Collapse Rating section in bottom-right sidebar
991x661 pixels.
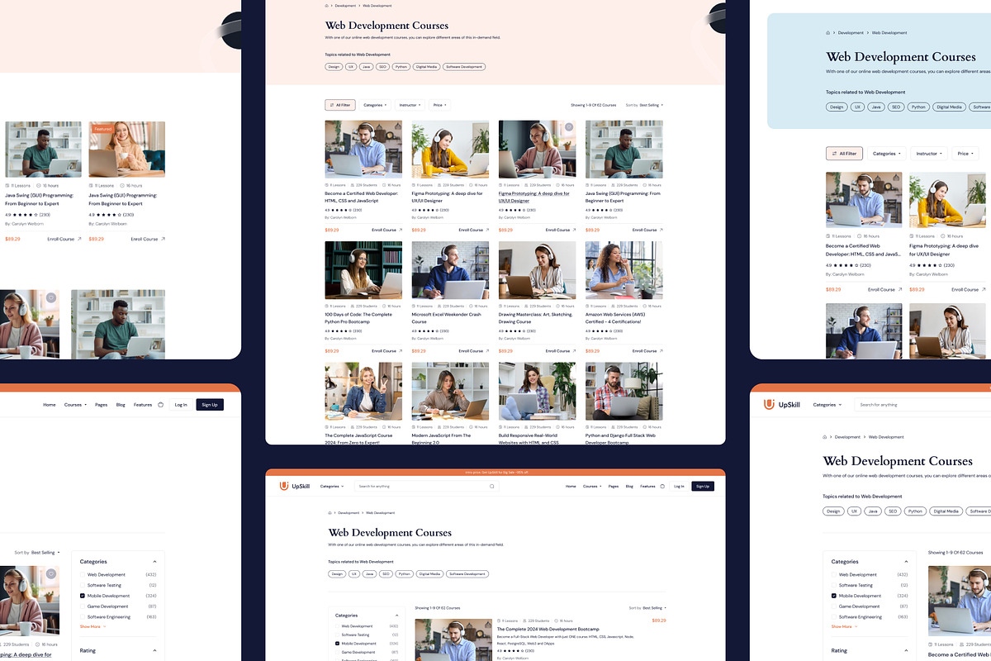906,651
